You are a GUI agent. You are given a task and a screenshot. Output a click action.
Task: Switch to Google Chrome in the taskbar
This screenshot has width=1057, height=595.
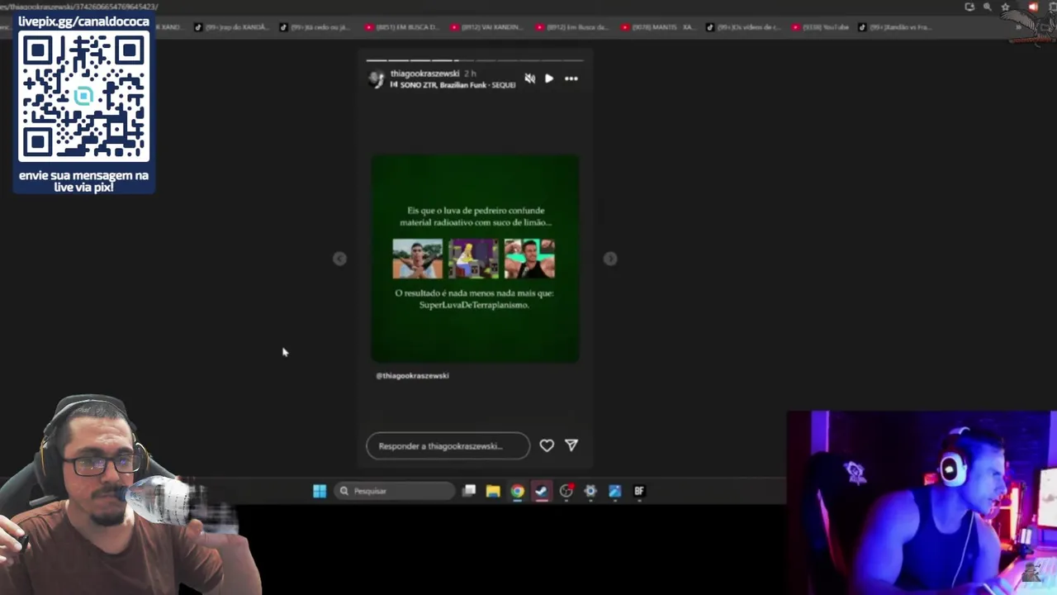517,491
